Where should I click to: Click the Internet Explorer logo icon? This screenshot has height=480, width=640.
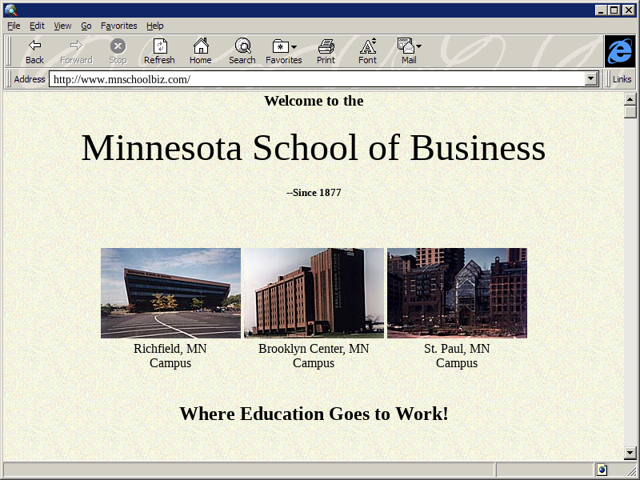tap(619, 51)
